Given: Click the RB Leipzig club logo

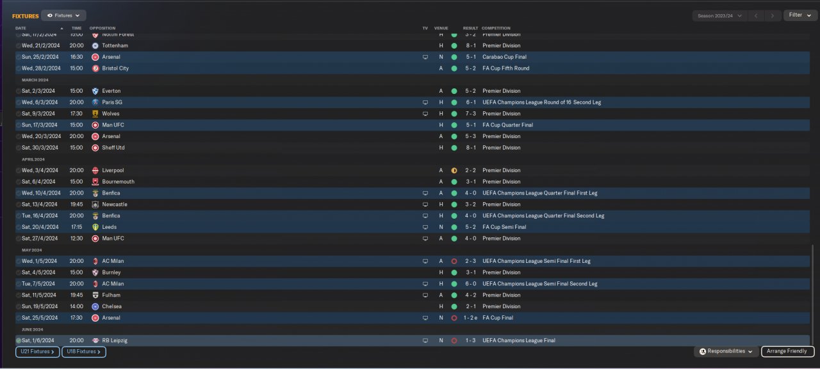Looking at the screenshot, I should [95, 341].
